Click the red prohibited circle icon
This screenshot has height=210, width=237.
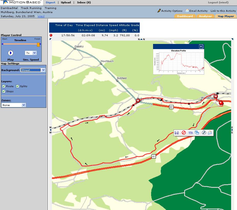(184, 133)
